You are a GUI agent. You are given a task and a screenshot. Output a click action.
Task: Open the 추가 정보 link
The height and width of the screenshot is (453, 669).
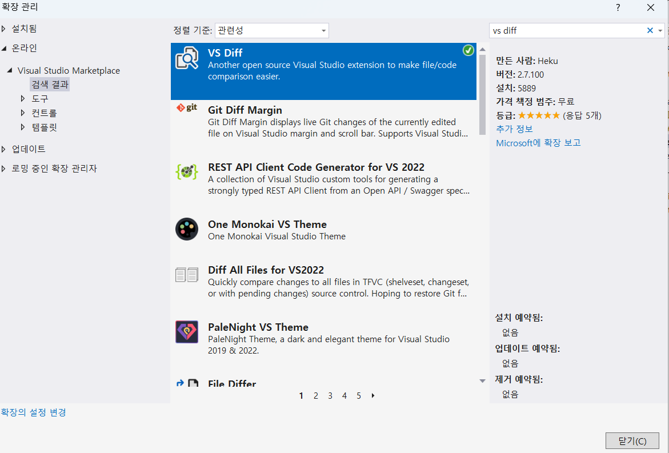[514, 129]
